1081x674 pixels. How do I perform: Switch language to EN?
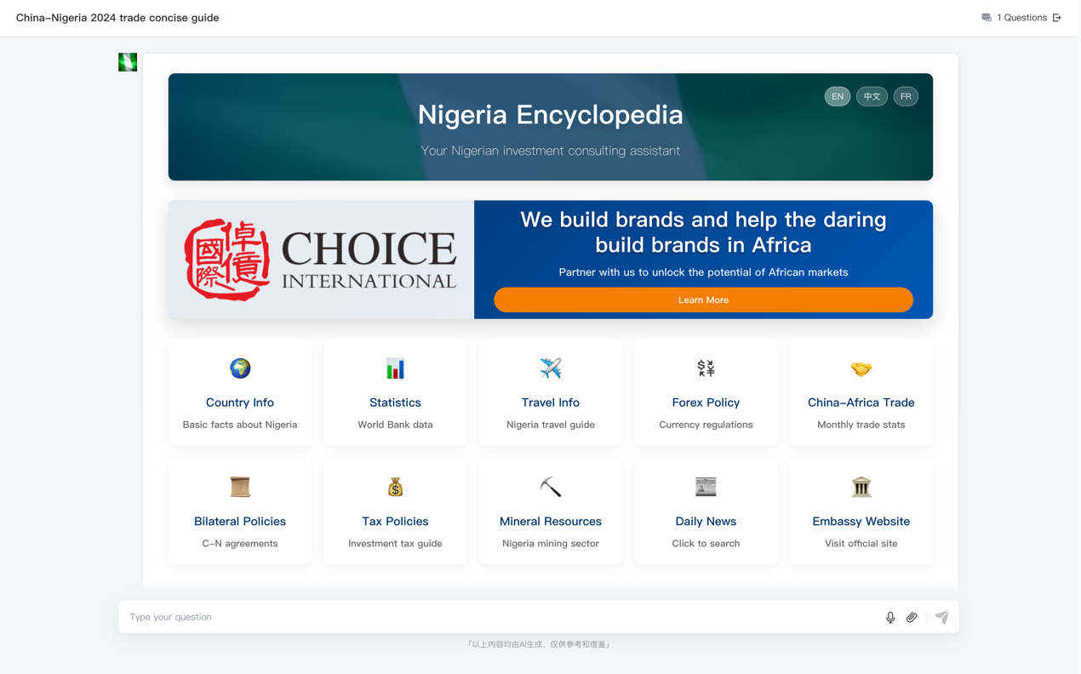tap(838, 96)
